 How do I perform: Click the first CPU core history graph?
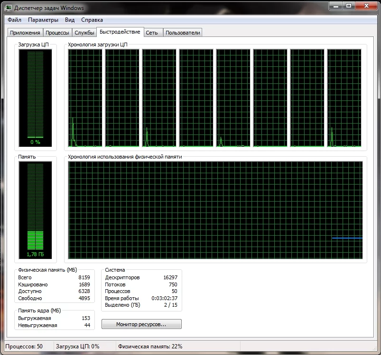pos(84,97)
